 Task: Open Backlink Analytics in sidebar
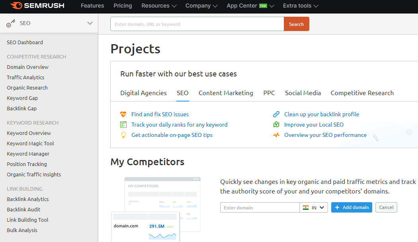pyautogui.click(x=28, y=199)
